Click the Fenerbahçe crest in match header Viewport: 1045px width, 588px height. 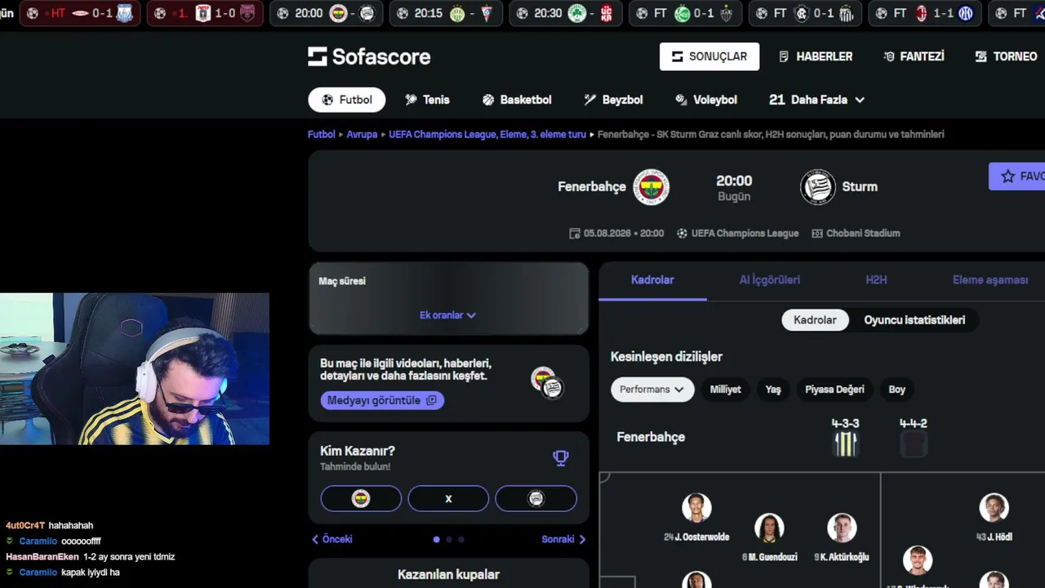pyautogui.click(x=651, y=187)
